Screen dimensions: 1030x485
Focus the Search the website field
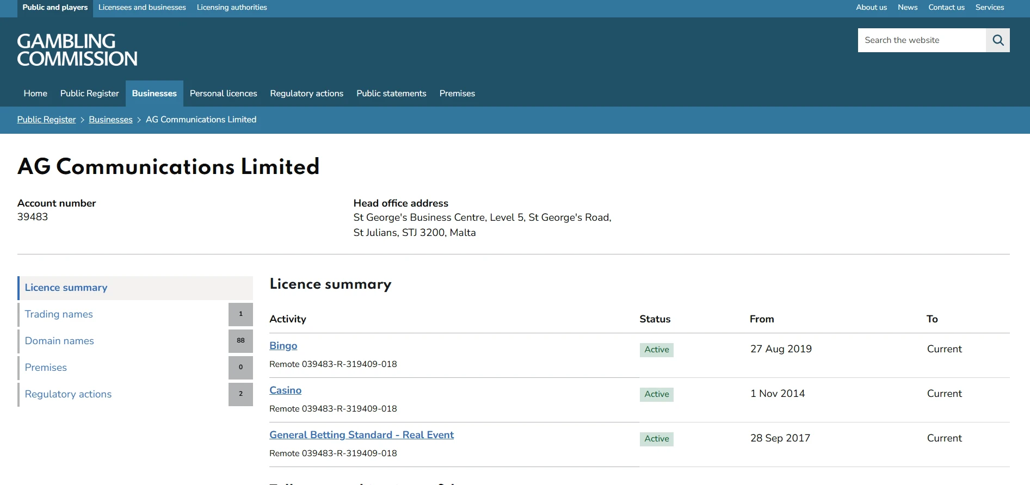(922, 40)
